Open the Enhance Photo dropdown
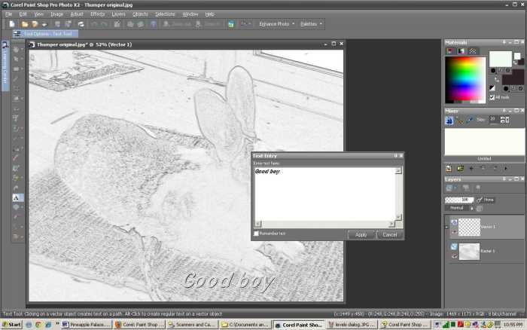The width and height of the screenshot is (527, 330). click(x=276, y=24)
